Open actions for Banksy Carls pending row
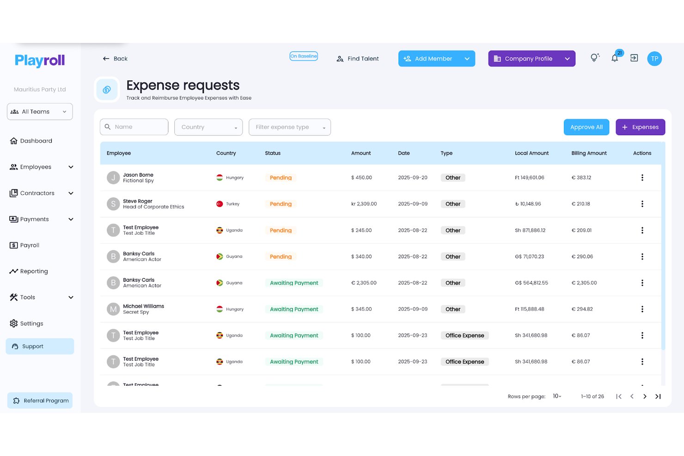 (642, 256)
